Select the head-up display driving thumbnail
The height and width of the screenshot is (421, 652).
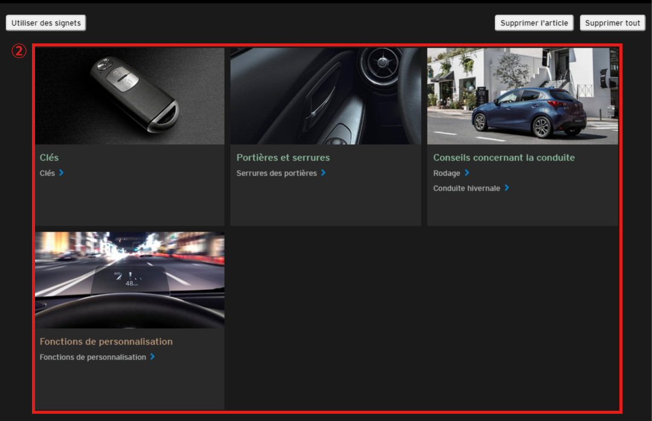pos(130,280)
